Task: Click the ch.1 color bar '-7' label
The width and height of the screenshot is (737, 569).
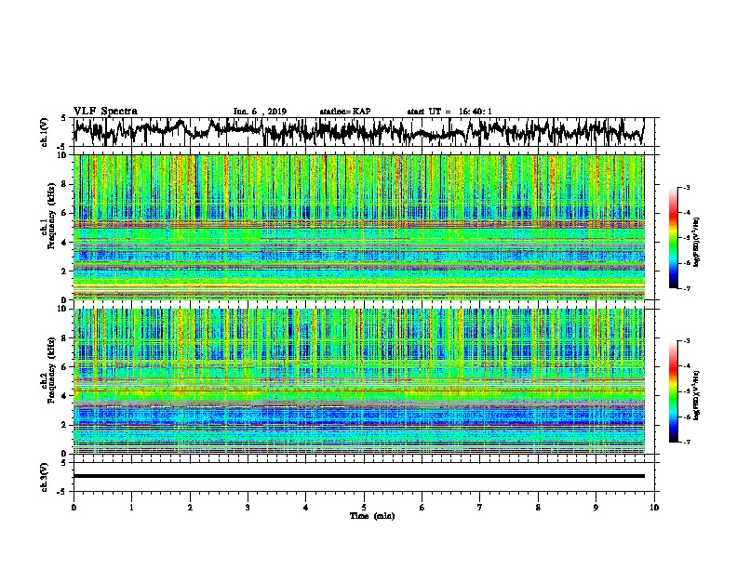Action: (686, 288)
